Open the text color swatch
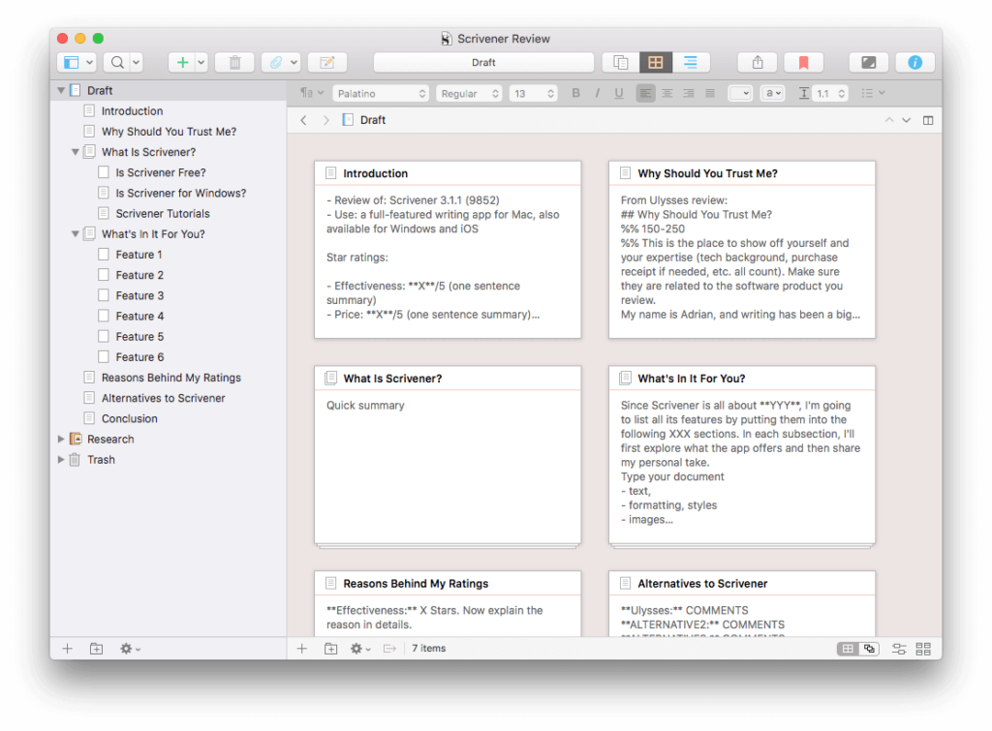992x731 pixels. pyautogui.click(x=739, y=93)
